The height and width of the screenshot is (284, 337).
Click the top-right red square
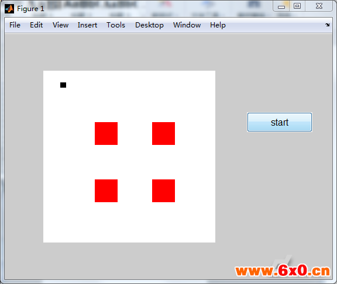pos(164,133)
